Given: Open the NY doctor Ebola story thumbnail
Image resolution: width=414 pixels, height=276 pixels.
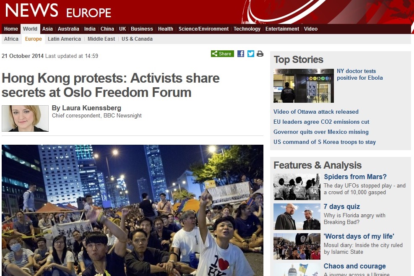Looking at the screenshot, I should click(304, 86).
